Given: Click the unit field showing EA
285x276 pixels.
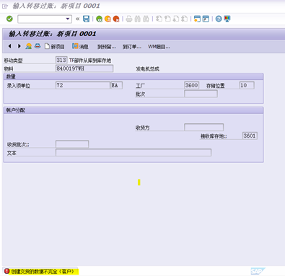Looking at the screenshot, I should click(116, 85).
